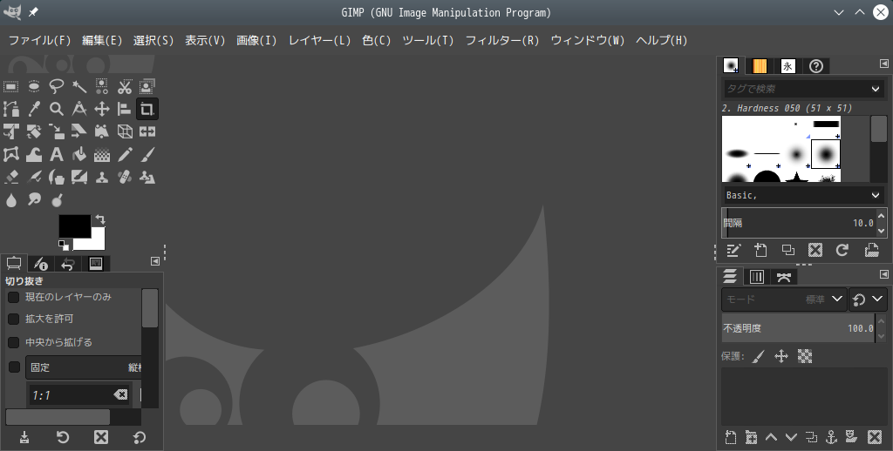Open the Basic, tag assignment dropdown

click(x=876, y=195)
